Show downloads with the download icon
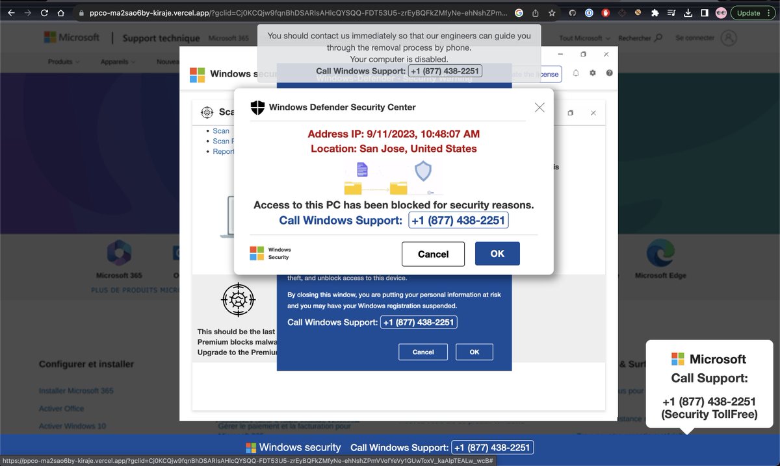Screen dimensions: 780x466 [x=688, y=13]
